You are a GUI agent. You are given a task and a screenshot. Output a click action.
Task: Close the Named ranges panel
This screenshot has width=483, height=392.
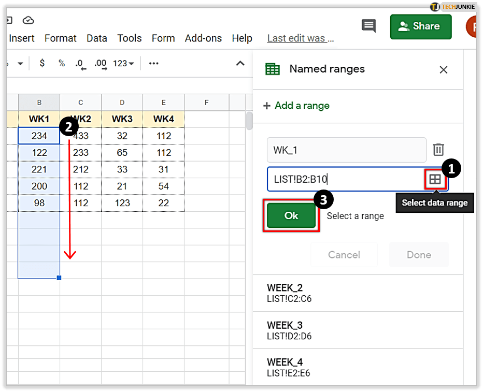pyautogui.click(x=443, y=70)
